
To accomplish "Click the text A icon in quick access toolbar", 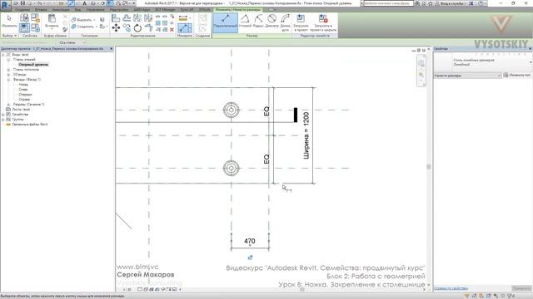I will 85,3.
